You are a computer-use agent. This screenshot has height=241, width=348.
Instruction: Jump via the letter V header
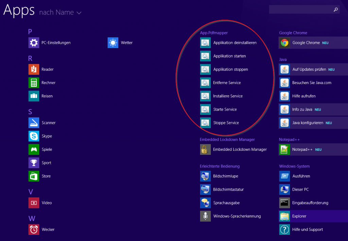31,192
